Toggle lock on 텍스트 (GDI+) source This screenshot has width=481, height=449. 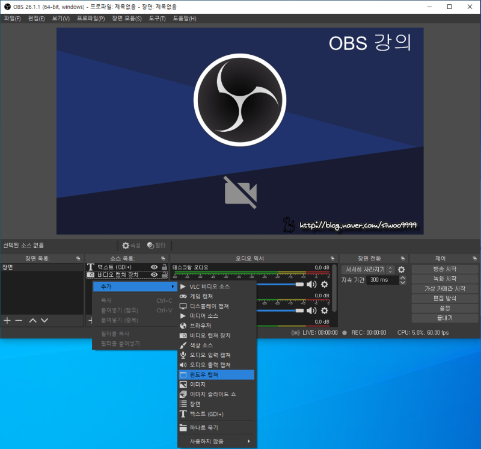click(164, 267)
